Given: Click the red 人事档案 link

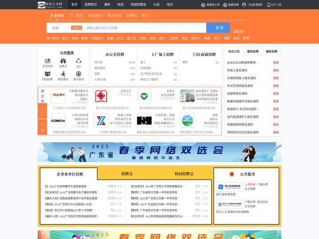Looking at the screenshot, I should pos(250,184).
